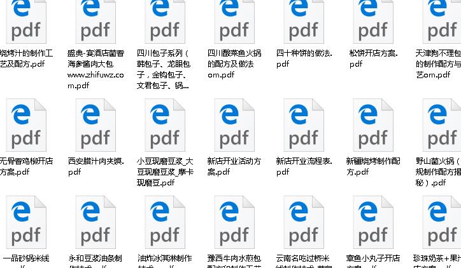Select the 永和豆浆油条 PDF file icon
The image size is (461, 268).
coord(96,222)
